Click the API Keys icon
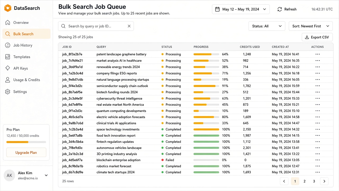Screen dimensions: 339x191 [8, 68]
